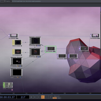Image resolution: width=101 pixels, height=101 pixels.
Task: Click the pink export flag under the CHOP node
Action: pos(12,90)
